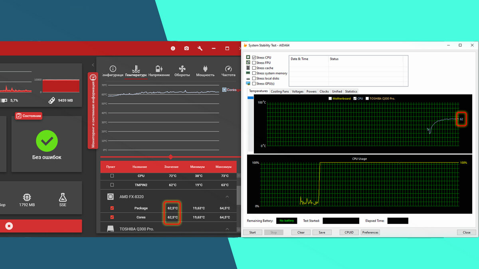The height and width of the screenshot is (269, 479).
Task: Open the Clocks tab
Action: [324, 91]
